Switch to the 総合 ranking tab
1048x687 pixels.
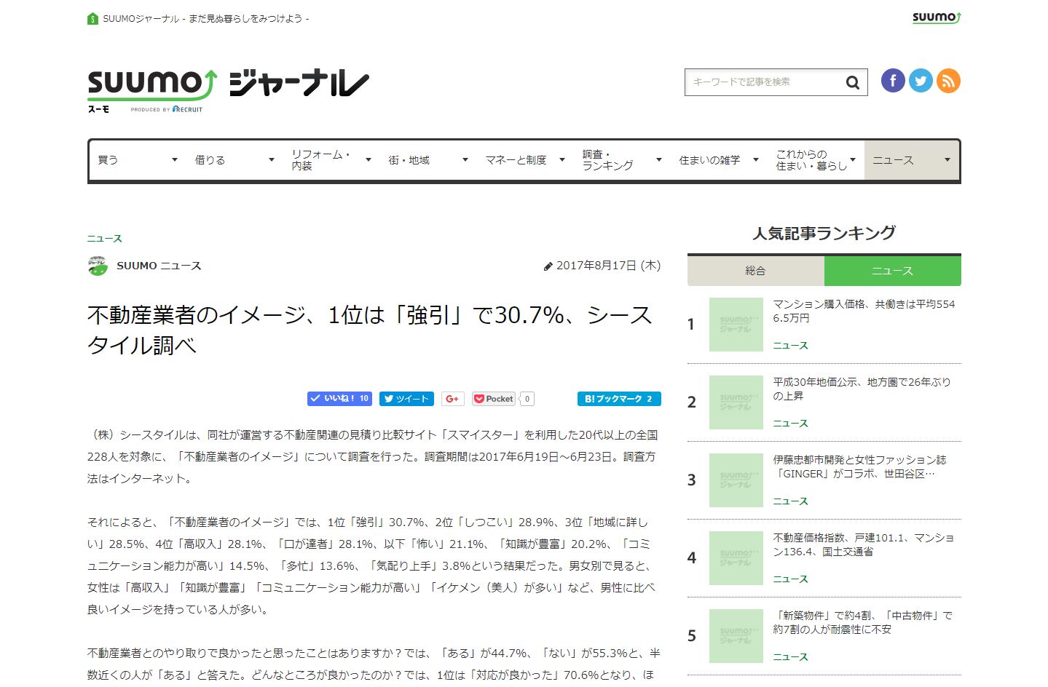coord(756,271)
